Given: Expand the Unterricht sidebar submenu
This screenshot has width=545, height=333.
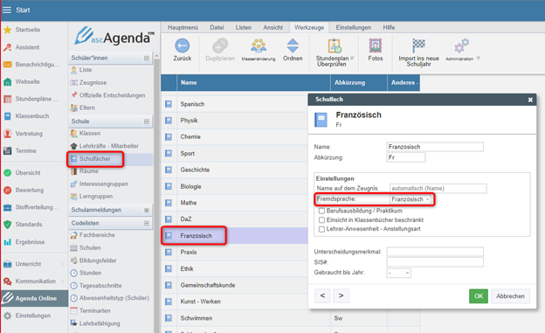Looking at the screenshot, I should tap(63, 264).
